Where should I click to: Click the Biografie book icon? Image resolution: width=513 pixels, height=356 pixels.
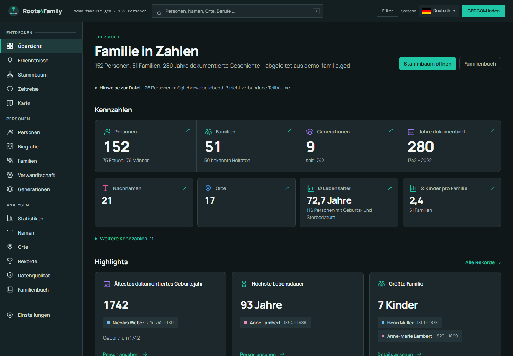point(10,146)
